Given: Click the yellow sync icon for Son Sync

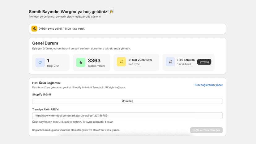Looking at the screenshot, I should tap(121, 62).
